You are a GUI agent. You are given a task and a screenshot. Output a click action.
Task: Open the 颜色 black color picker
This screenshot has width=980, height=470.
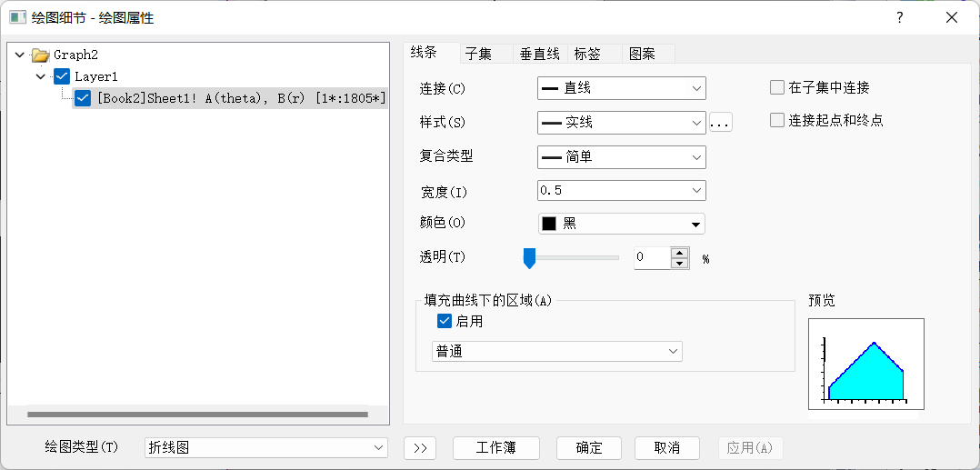click(x=622, y=224)
